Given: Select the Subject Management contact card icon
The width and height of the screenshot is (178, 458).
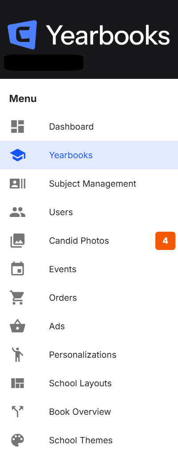Looking at the screenshot, I should click(17, 184).
